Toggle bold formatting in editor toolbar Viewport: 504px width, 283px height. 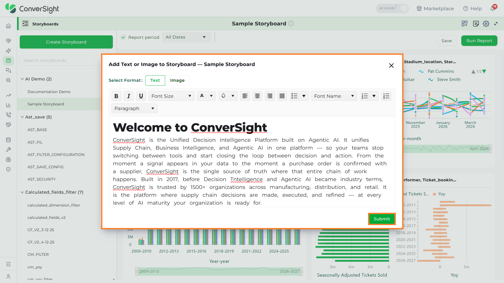pos(116,96)
